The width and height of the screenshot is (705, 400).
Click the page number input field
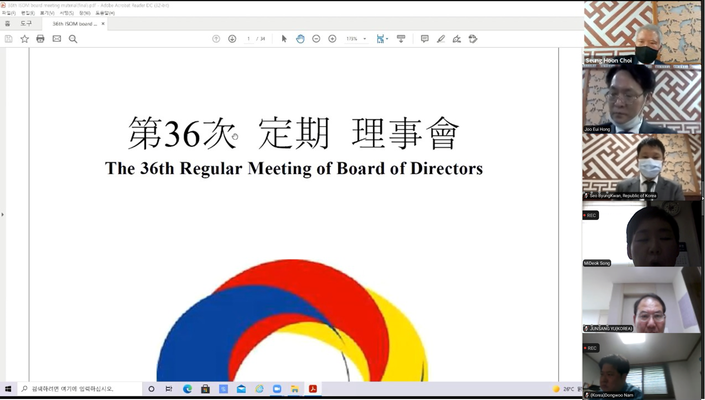[x=249, y=39]
